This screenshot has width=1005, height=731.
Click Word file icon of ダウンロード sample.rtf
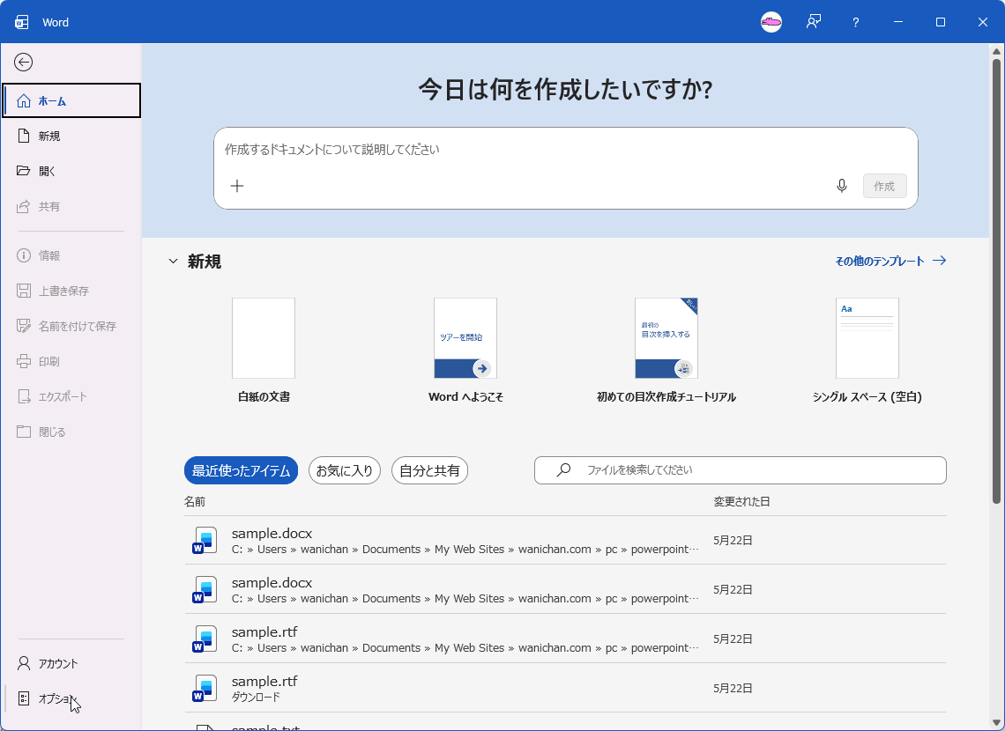(x=205, y=688)
